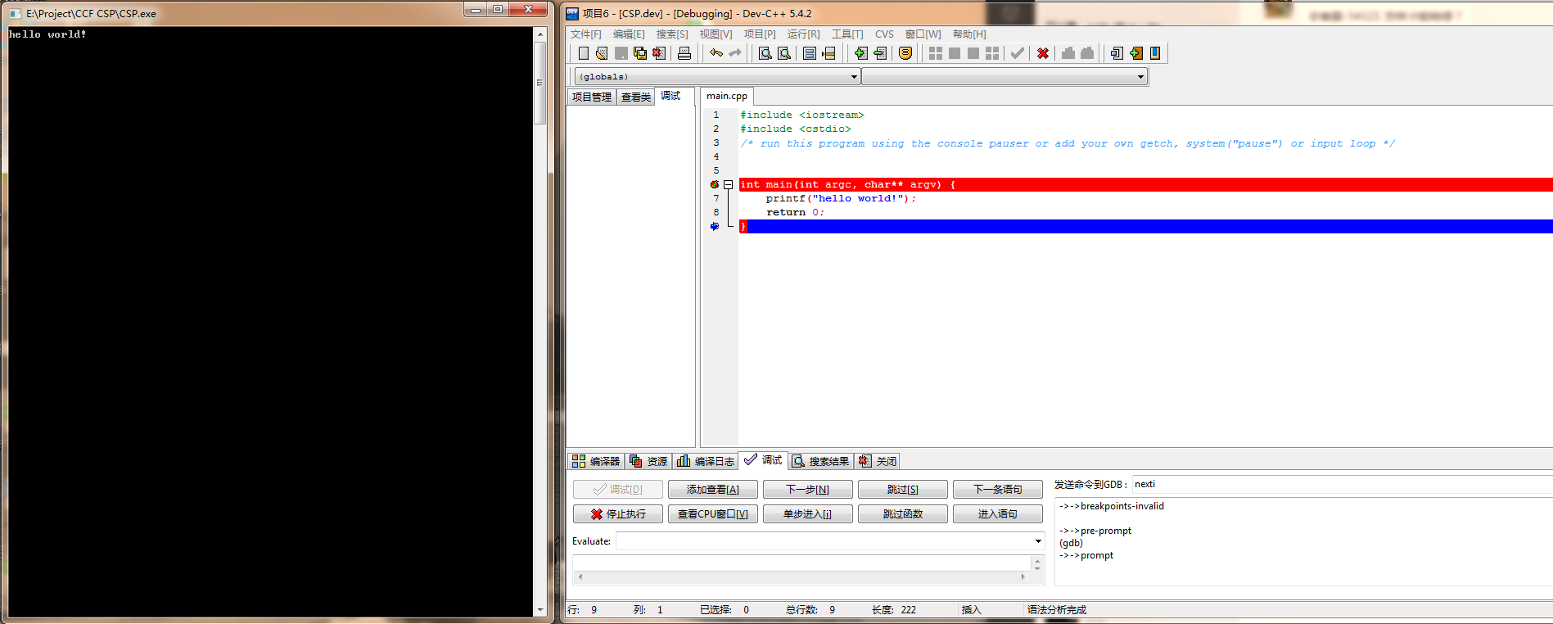
Task: Click the 下一步[N] button
Action: coord(808,490)
